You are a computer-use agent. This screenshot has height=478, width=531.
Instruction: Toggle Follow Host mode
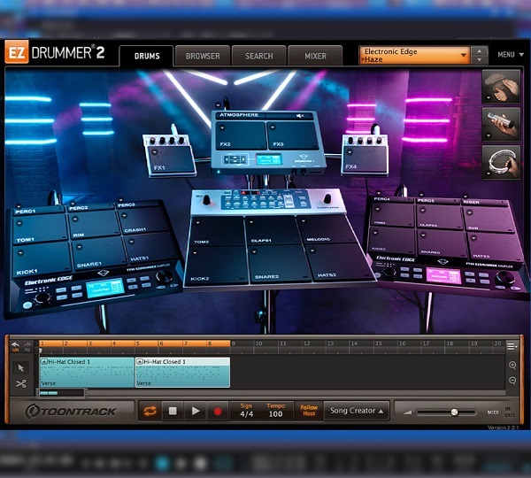click(x=309, y=411)
